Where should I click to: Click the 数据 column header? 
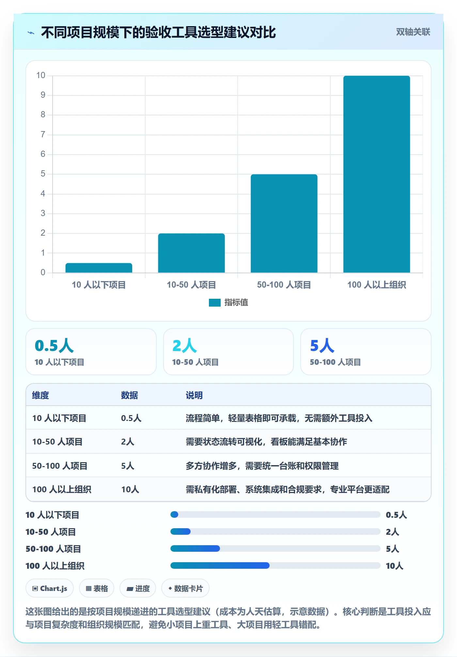130,395
